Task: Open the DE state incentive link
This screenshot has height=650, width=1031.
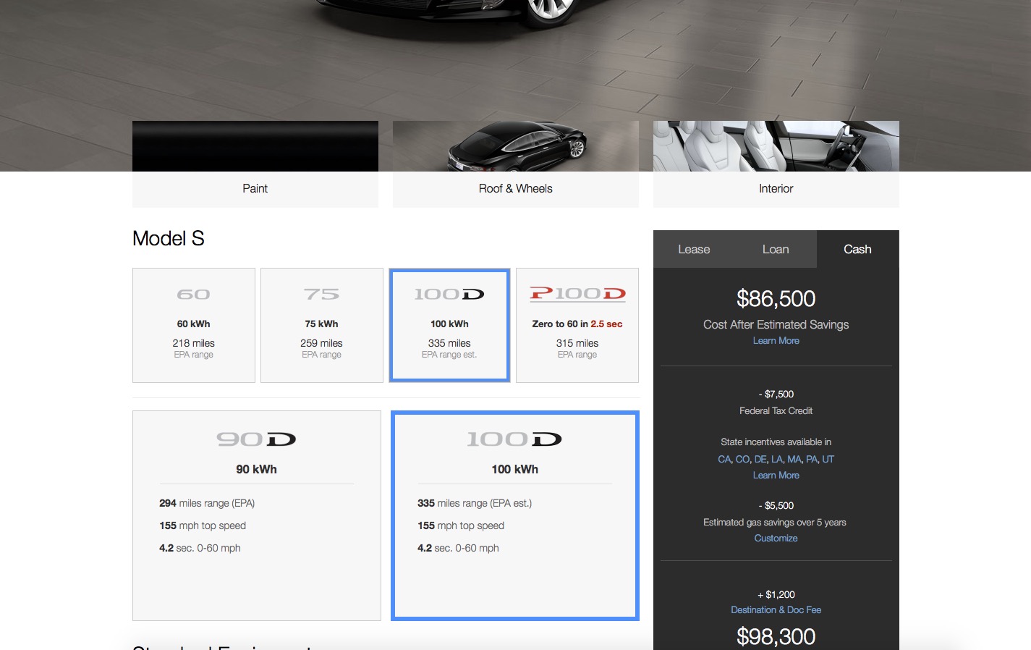Action: click(760, 459)
